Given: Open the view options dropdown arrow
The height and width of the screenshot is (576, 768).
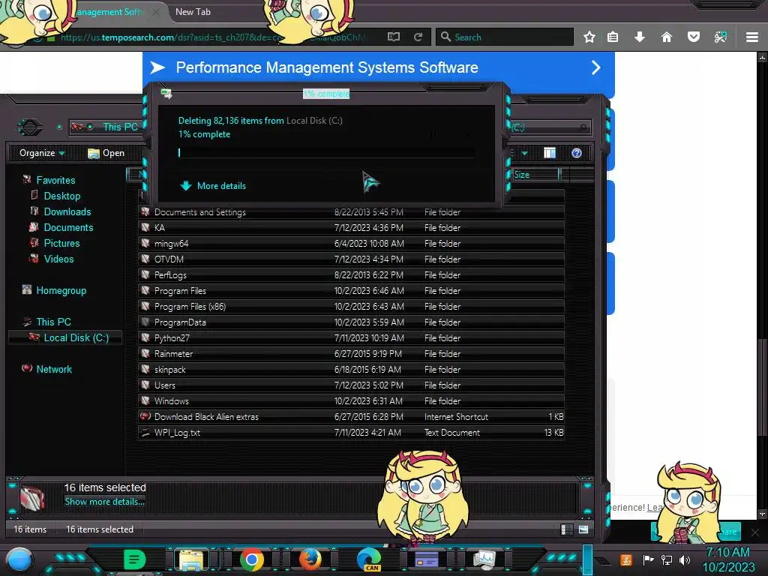Looking at the screenshot, I should pos(524,153).
